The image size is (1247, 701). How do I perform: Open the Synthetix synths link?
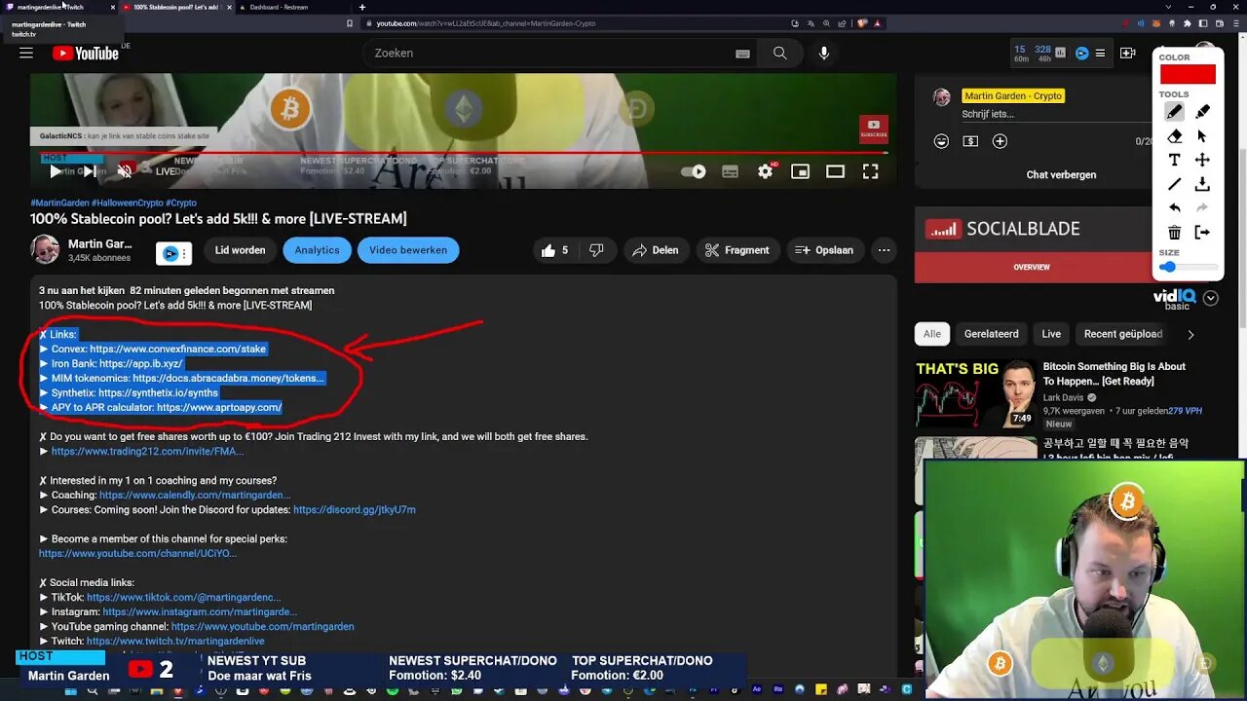click(158, 392)
